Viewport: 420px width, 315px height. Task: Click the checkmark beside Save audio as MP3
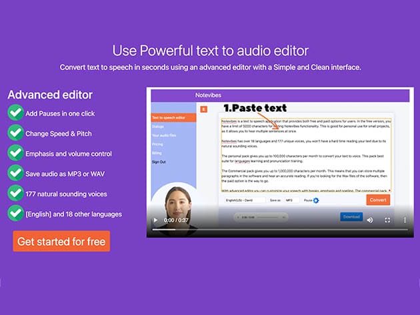click(15, 173)
